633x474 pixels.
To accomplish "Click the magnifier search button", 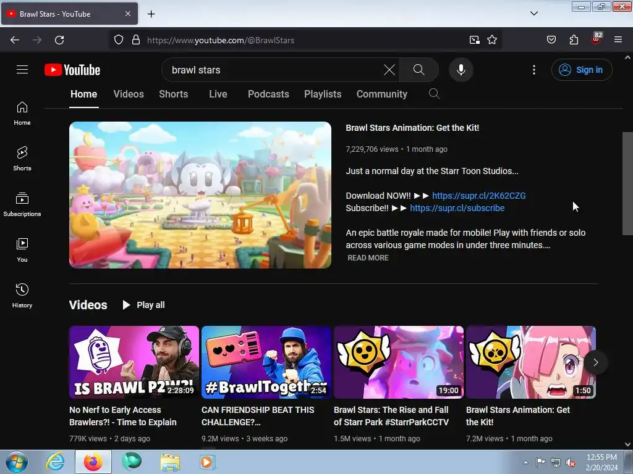I will [418, 70].
